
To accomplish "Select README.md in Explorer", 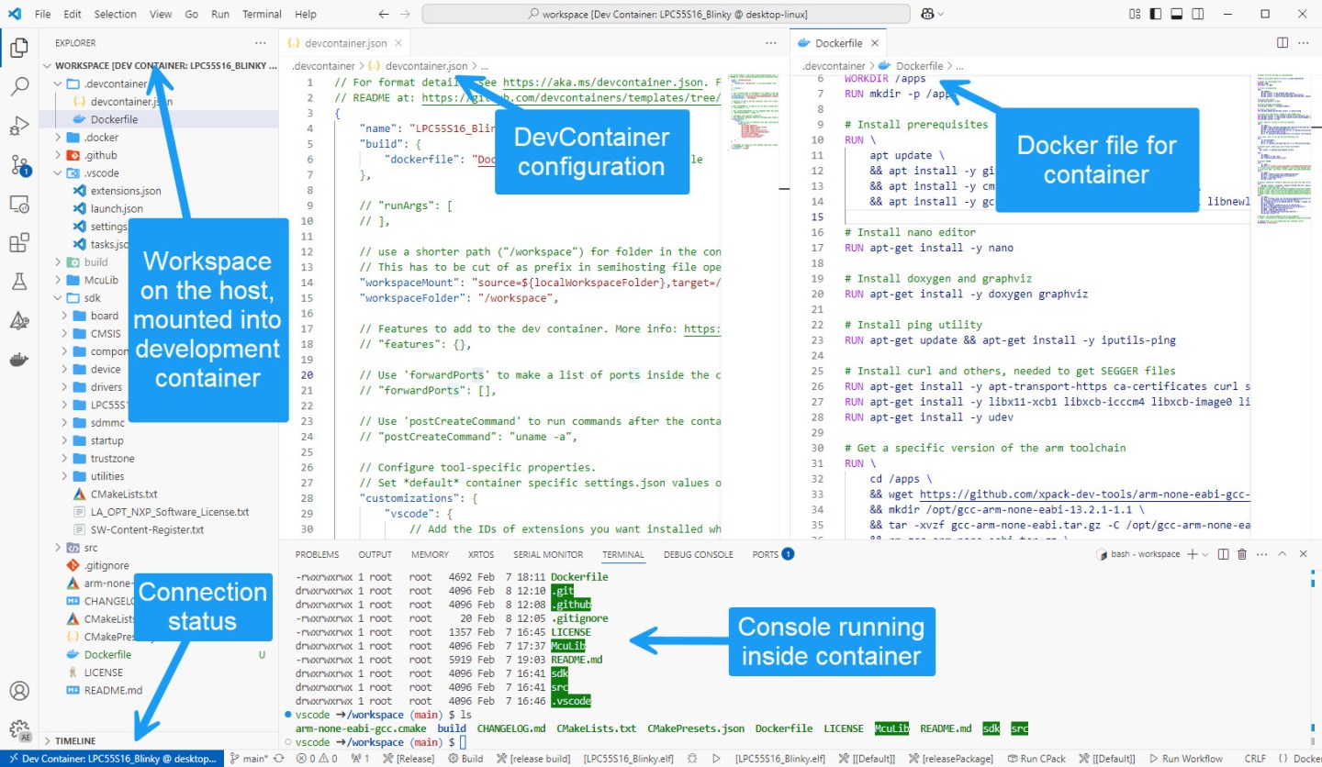I will tap(113, 690).
